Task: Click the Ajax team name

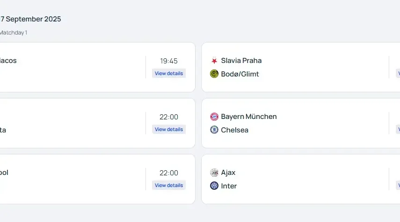Action: pos(228,173)
